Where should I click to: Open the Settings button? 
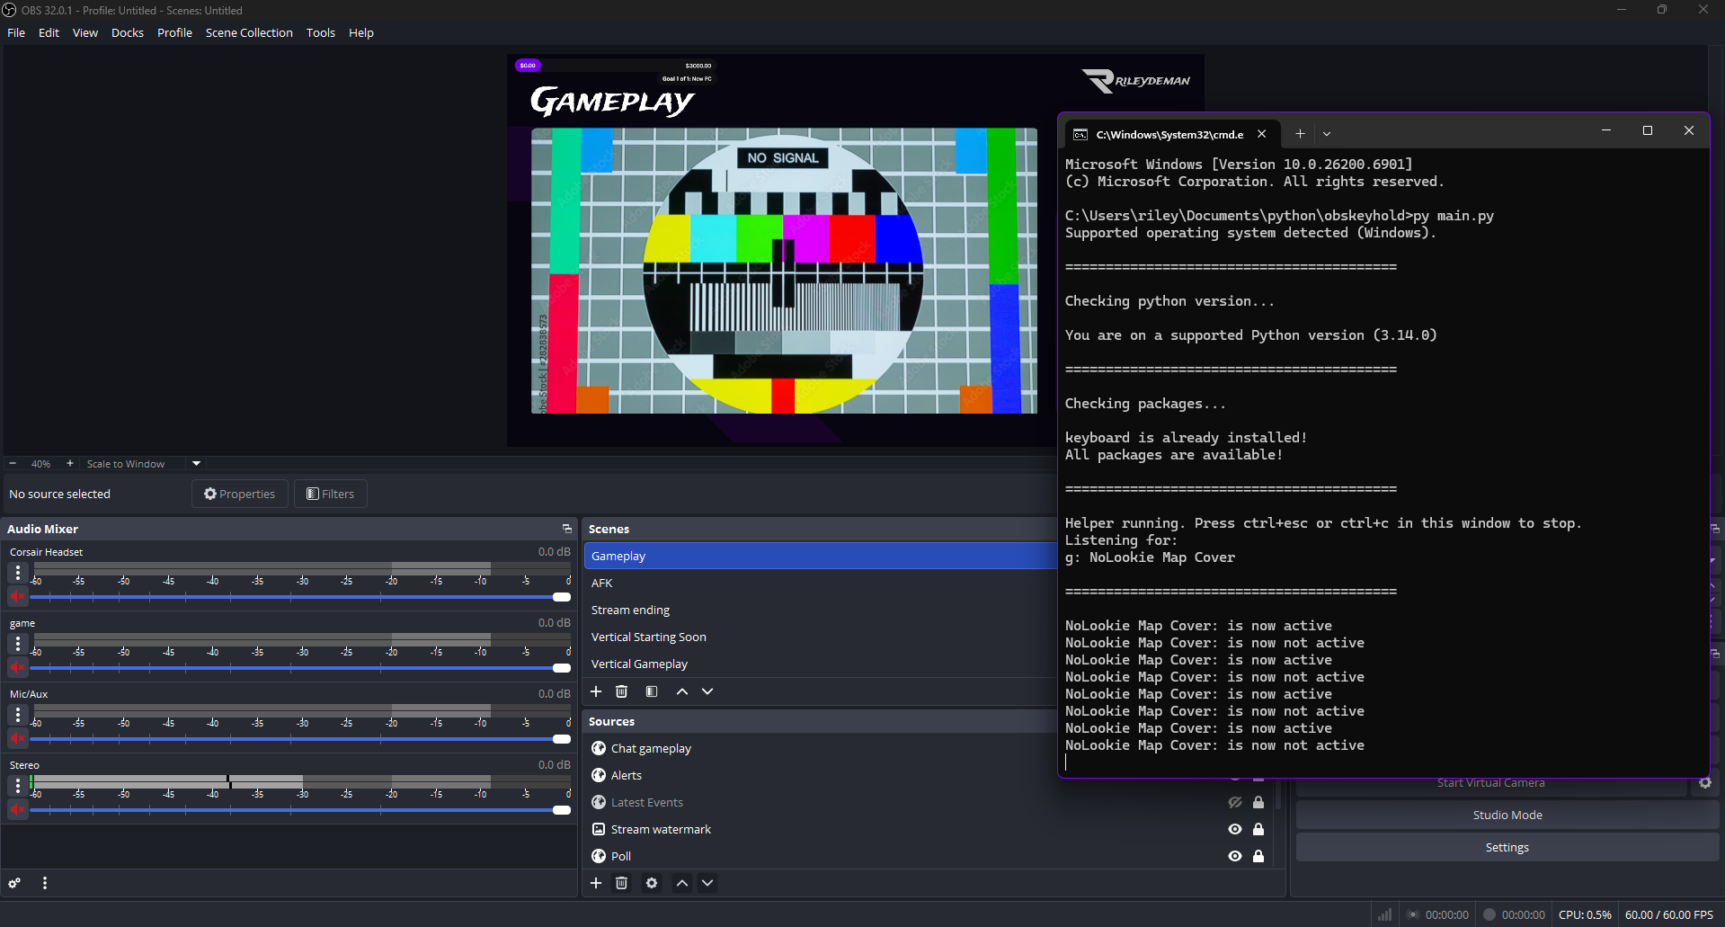[x=1507, y=847]
